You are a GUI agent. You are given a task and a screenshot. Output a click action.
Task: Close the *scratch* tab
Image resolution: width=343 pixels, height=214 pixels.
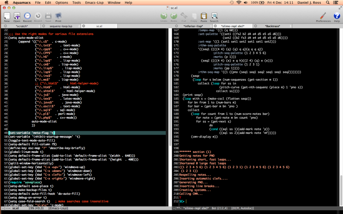pyautogui.click(x=5, y=26)
